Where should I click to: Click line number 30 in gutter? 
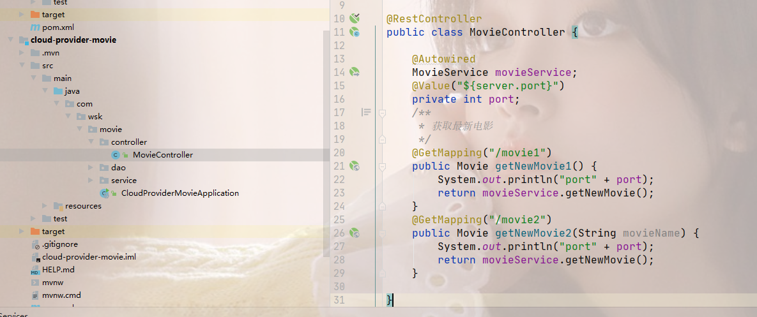pyautogui.click(x=339, y=286)
